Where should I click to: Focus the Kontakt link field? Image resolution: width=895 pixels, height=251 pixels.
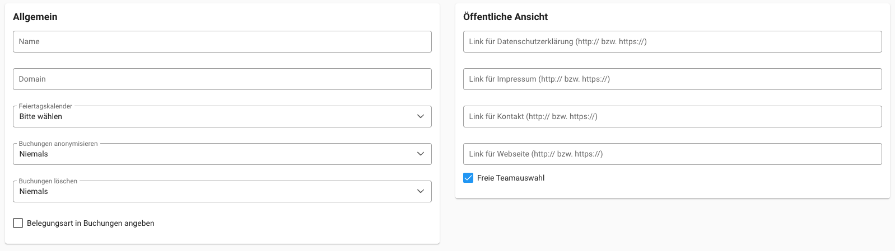pos(672,116)
